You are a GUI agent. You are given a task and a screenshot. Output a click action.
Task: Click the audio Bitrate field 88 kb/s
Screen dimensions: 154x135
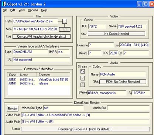pos(107,93)
